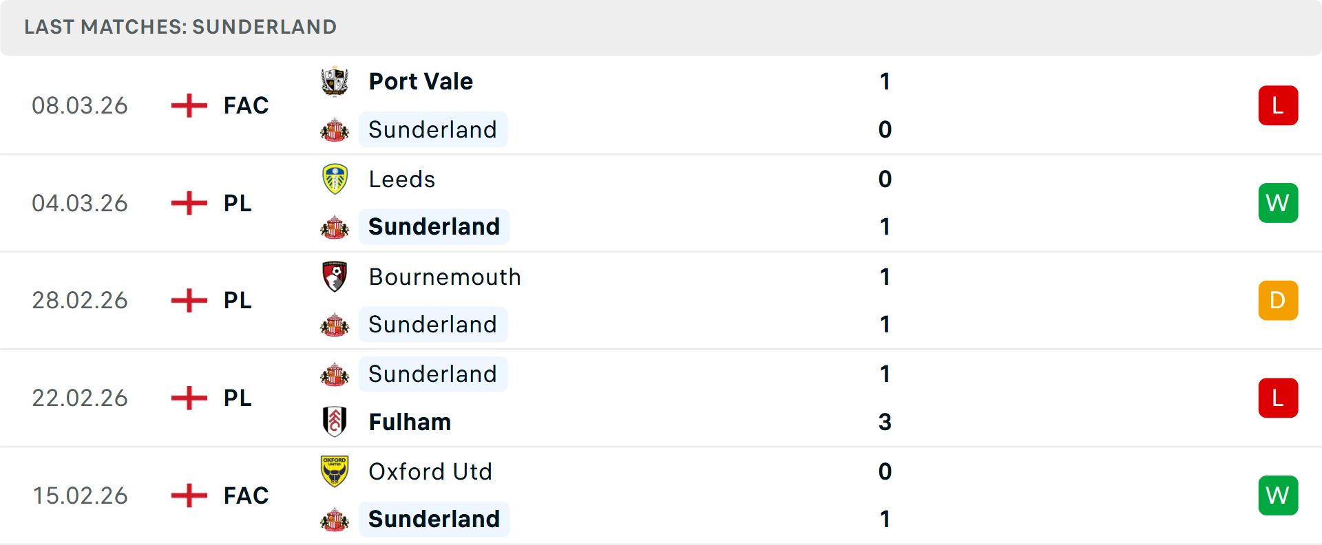
Task: Click the England flag beside the 08.03.26 match
Action: point(188,105)
